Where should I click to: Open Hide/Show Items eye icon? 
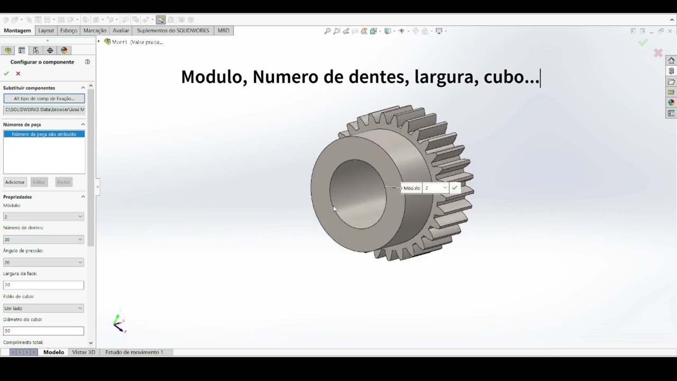pos(401,31)
